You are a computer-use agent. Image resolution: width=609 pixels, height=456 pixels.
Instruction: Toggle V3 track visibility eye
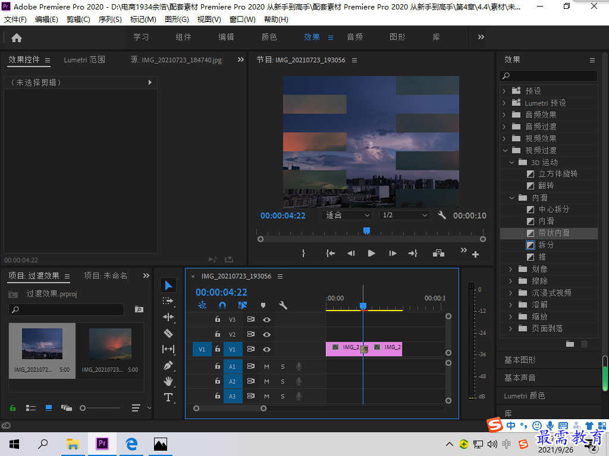pyautogui.click(x=266, y=320)
